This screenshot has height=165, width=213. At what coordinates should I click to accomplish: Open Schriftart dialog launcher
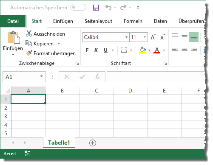pyautogui.click(x=165, y=64)
